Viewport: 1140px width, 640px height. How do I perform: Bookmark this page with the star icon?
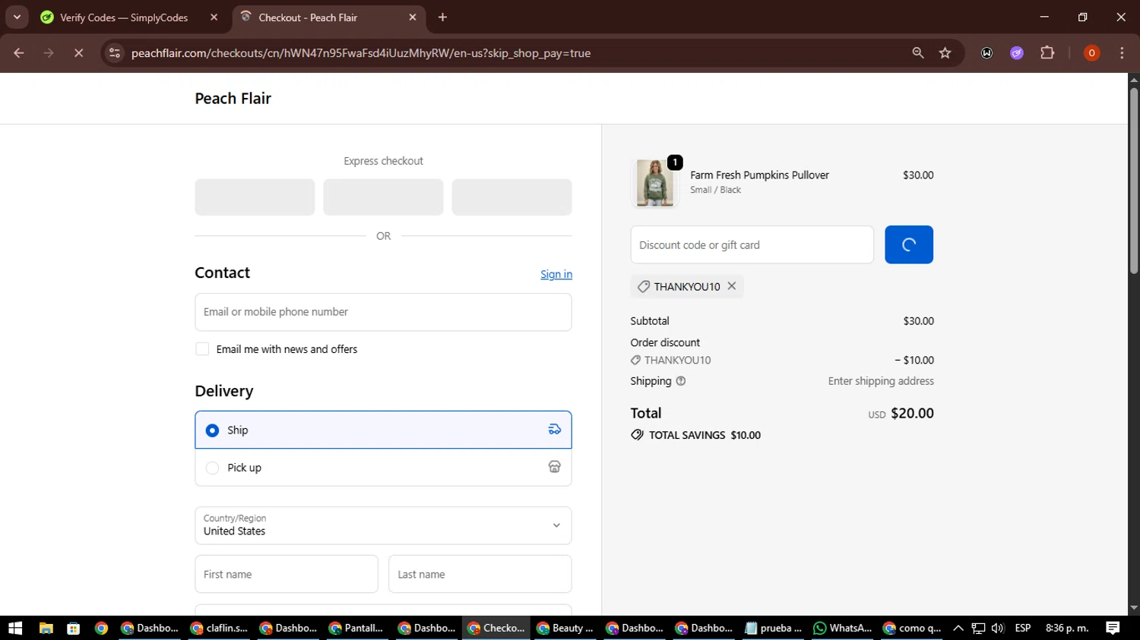pyautogui.click(x=945, y=53)
